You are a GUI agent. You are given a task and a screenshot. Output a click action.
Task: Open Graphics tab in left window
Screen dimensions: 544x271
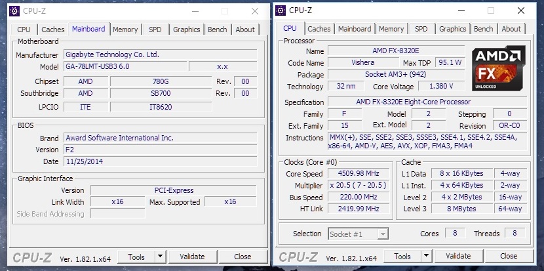click(187, 30)
